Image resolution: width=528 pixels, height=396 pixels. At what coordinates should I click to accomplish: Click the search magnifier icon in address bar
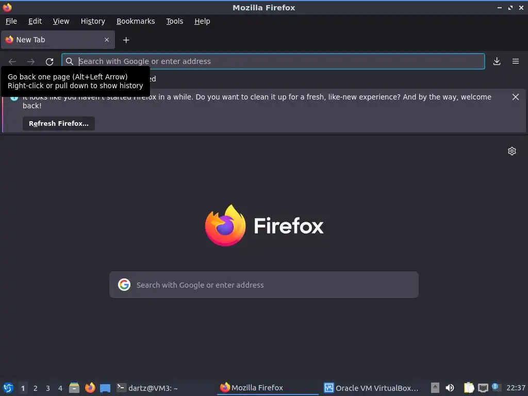click(70, 61)
